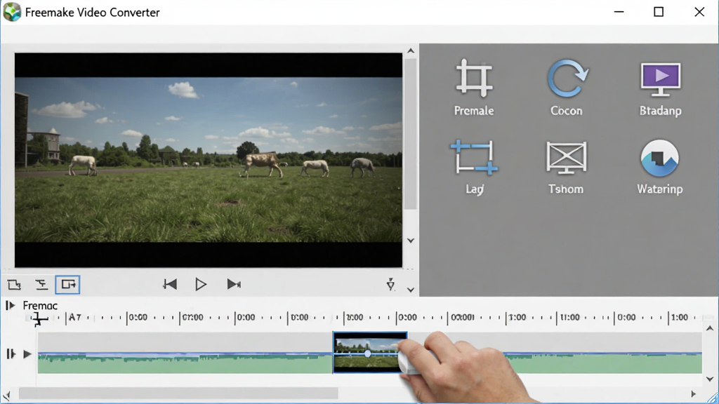Select the Fremac track label
The height and width of the screenshot is (404, 719).
[x=40, y=306]
